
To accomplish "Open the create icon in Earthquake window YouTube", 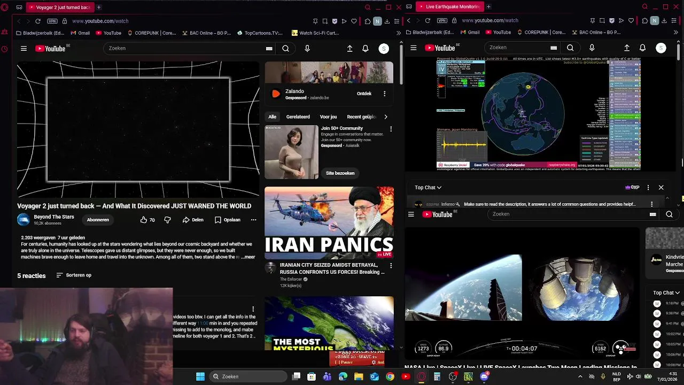I will pos(627,48).
